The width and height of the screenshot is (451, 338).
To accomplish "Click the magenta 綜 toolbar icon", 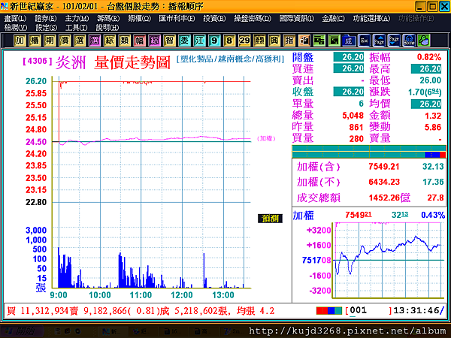I will click(154, 41).
